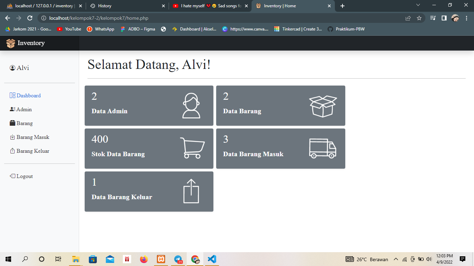Viewport: 474px width, 266px height.
Task: Click the person icon on Data Admin card
Action: tap(190, 105)
